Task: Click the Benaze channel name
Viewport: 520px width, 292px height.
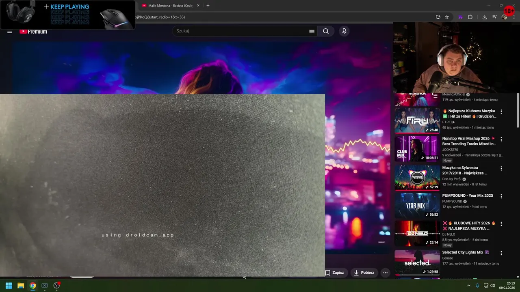Action: [447, 258]
